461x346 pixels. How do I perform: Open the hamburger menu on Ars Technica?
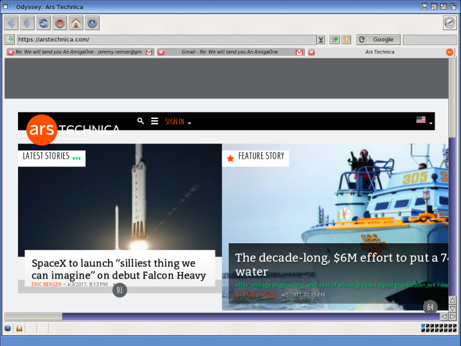pos(154,121)
